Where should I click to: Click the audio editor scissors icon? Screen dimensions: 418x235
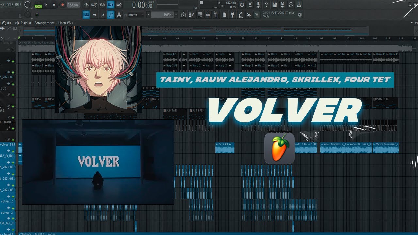(250, 5)
